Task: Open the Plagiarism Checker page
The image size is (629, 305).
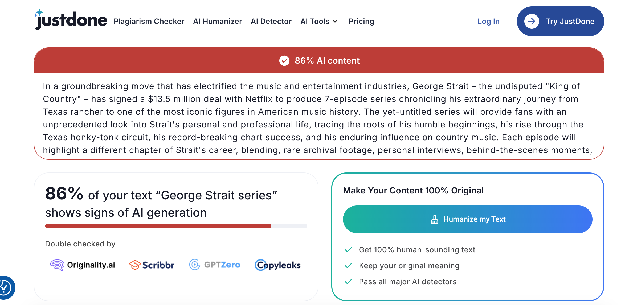Action: (x=149, y=21)
